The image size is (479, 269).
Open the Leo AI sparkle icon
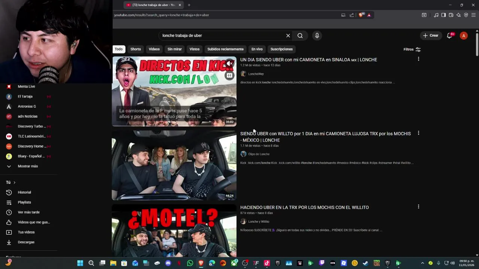pyautogui.click(x=458, y=15)
